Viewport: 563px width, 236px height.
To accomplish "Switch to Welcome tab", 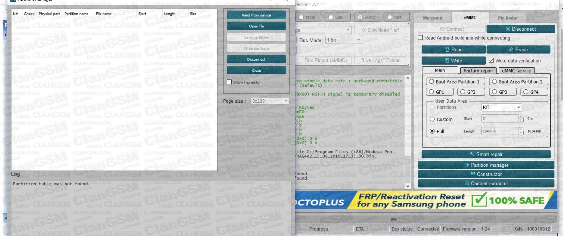I will 432,18.
